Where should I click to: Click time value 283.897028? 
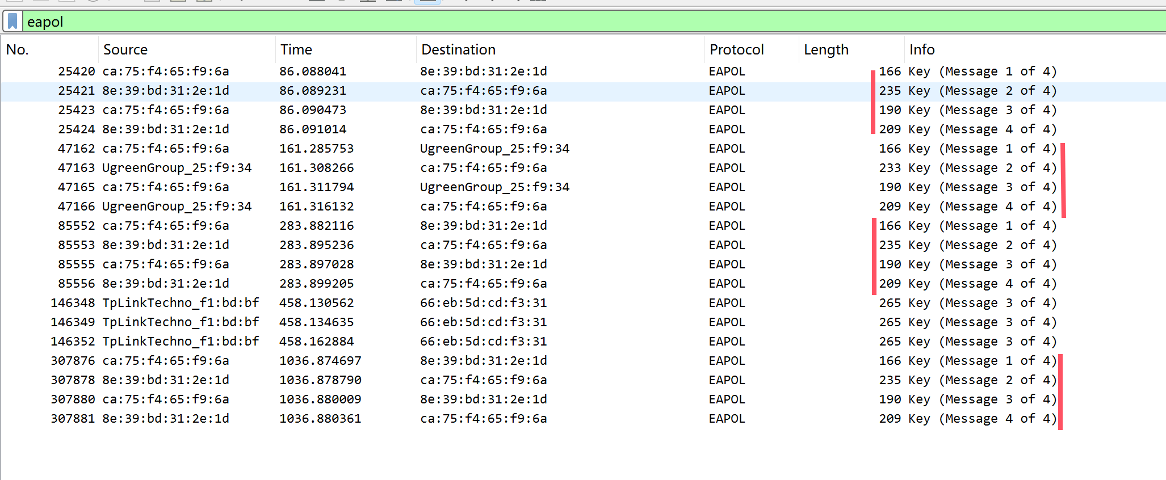317,264
